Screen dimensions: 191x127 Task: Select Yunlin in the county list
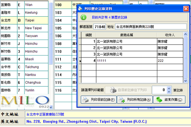tap(25, 90)
